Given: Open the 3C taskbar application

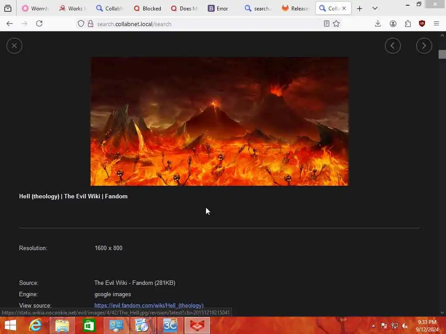Looking at the screenshot, I should 170,325.
